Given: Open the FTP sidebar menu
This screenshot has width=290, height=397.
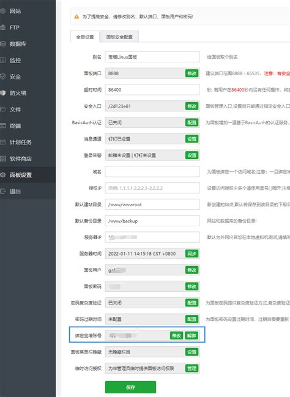Looking at the screenshot, I should (x=15, y=28).
